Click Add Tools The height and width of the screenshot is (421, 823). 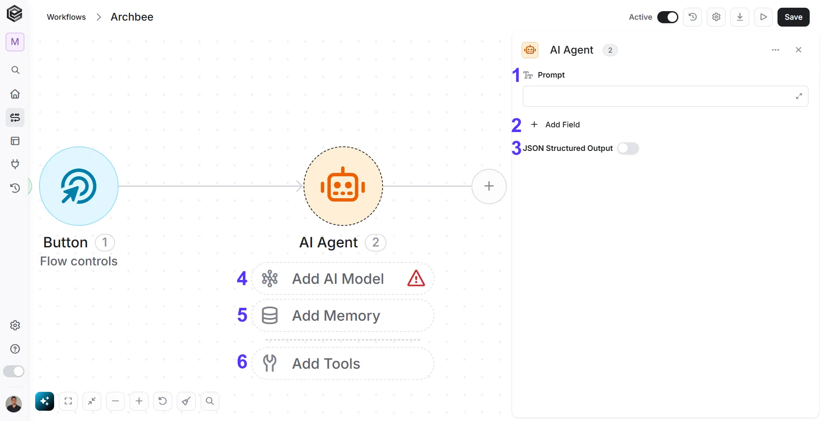click(x=343, y=364)
